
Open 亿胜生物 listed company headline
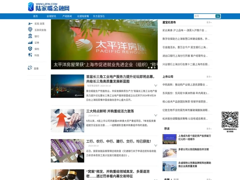186,110
